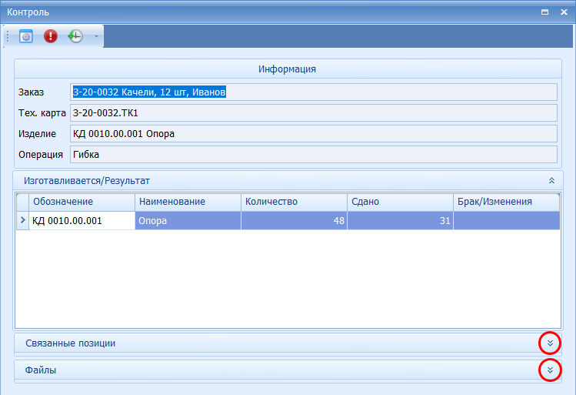Click the row indicator arrow in table

pos(22,221)
